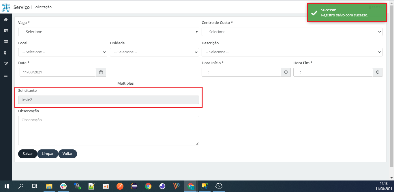Viewport: 394px width, 192px height.
Task: Open the cloud terminal app in taskbar
Action: pos(219,186)
